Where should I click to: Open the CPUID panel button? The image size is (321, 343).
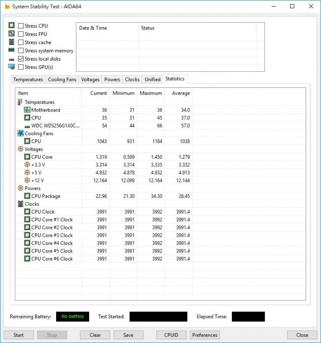pyautogui.click(x=171, y=335)
